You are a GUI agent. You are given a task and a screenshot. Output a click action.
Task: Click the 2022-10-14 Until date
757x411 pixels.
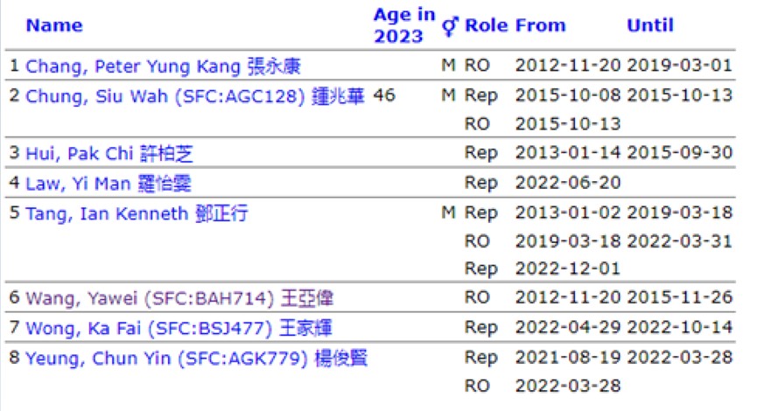click(680, 328)
